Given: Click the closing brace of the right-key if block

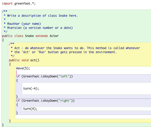Looking at the screenshot, I should [x=17, y=113].
